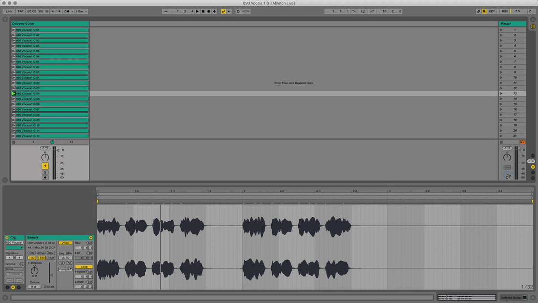This screenshot has width=538, height=303.
Task: Open the MIDI map mode
Action: coord(504,11)
